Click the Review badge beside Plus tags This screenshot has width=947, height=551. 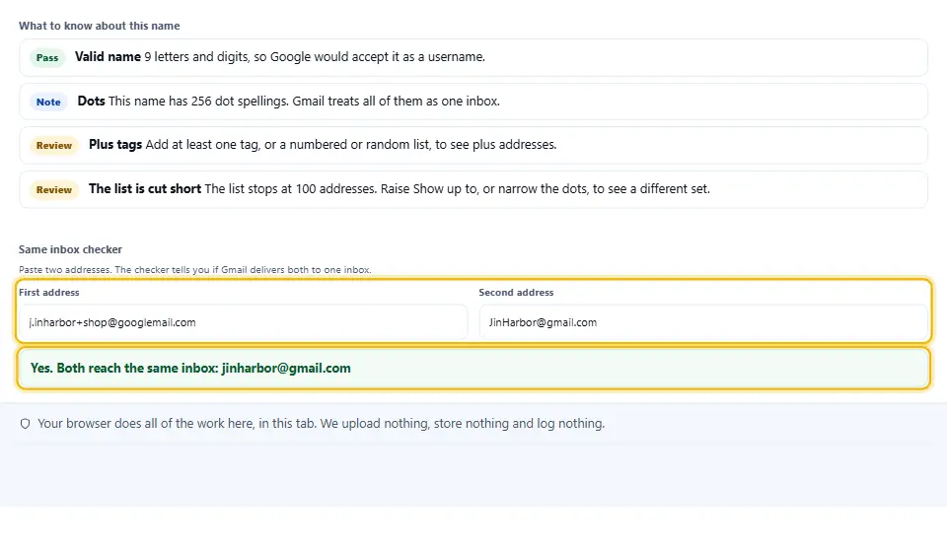pyautogui.click(x=53, y=146)
